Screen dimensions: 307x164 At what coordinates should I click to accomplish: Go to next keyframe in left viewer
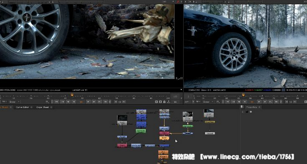click(100, 102)
